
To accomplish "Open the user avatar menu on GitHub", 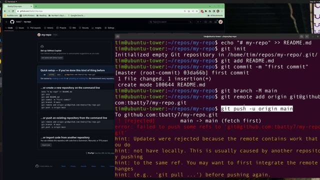I will (220, 22).
